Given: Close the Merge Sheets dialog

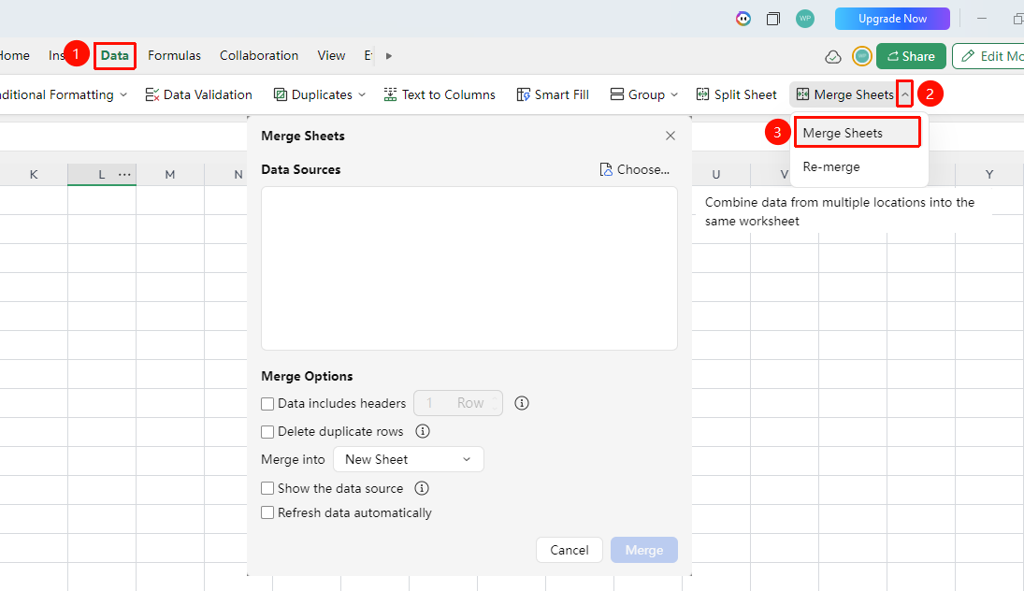Looking at the screenshot, I should (670, 136).
